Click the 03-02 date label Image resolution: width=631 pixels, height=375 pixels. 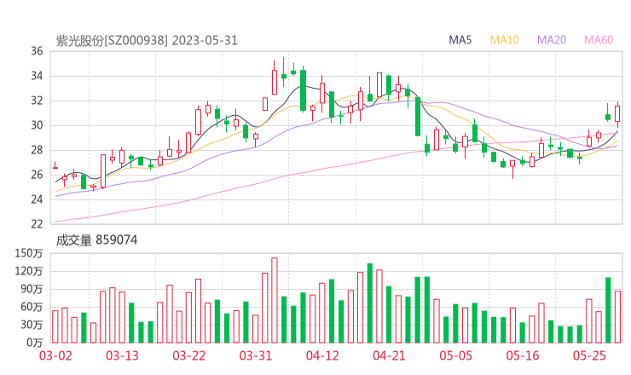55,355
